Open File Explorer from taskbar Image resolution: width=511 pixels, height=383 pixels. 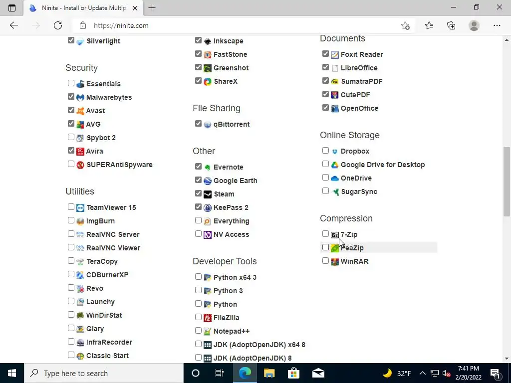[269, 373]
